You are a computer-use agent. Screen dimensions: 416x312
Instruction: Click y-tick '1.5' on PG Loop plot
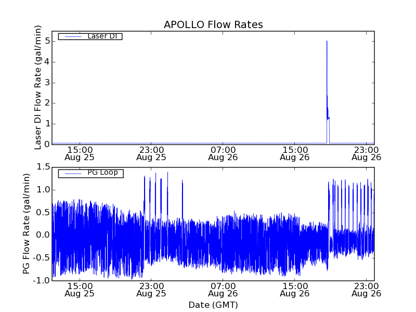pyautogui.click(x=44, y=167)
